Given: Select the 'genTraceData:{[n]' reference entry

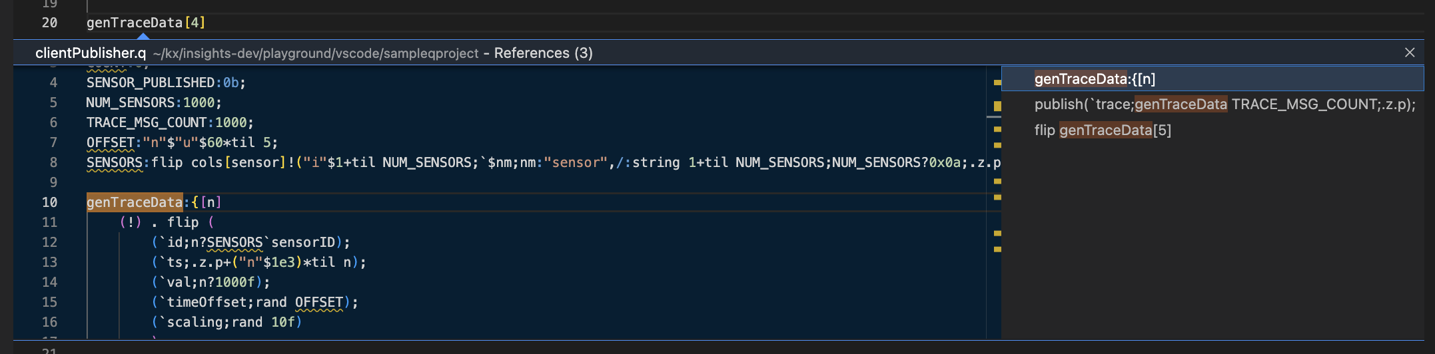Looking at the screenshot, I should [1095, 79].
